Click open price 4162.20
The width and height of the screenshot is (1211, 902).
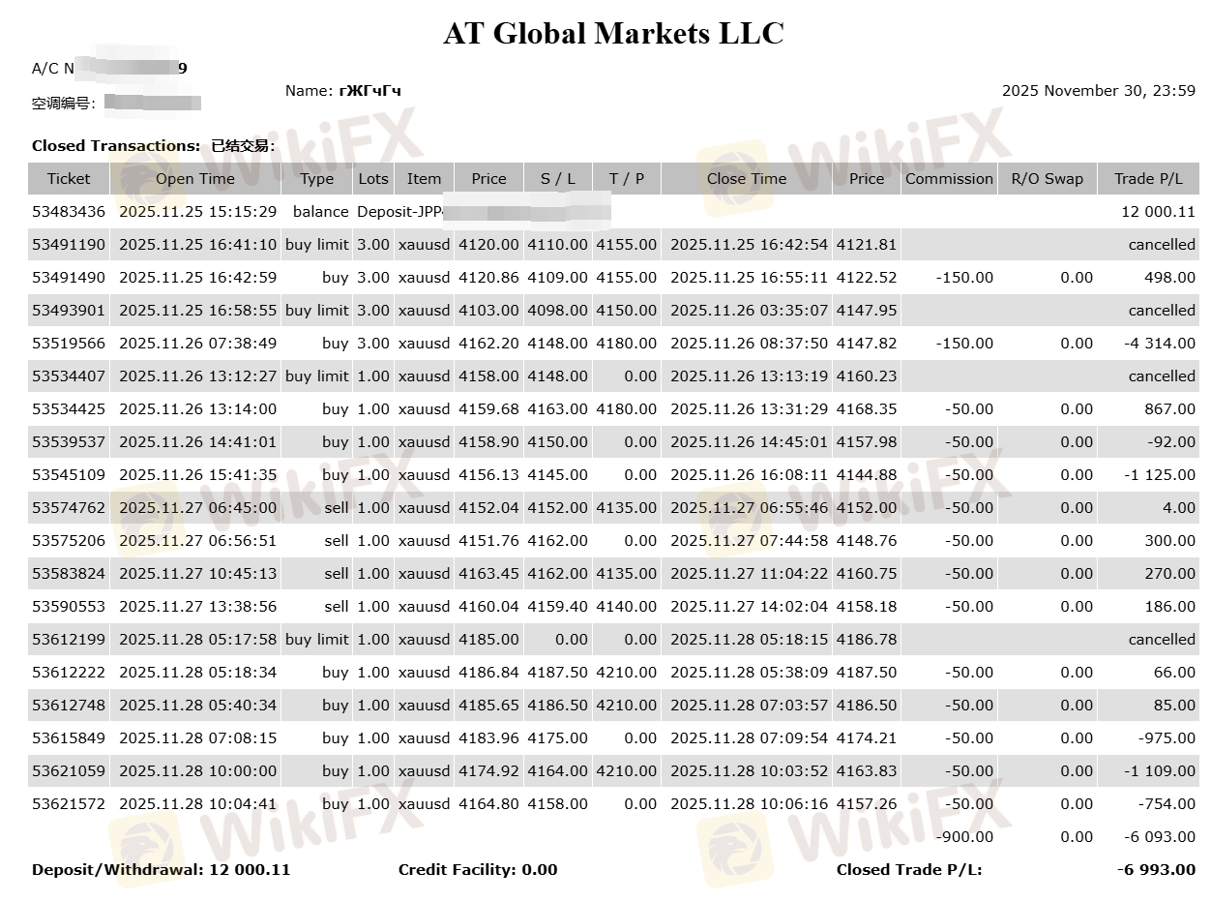pyautogui.click(x=488, y=343)
